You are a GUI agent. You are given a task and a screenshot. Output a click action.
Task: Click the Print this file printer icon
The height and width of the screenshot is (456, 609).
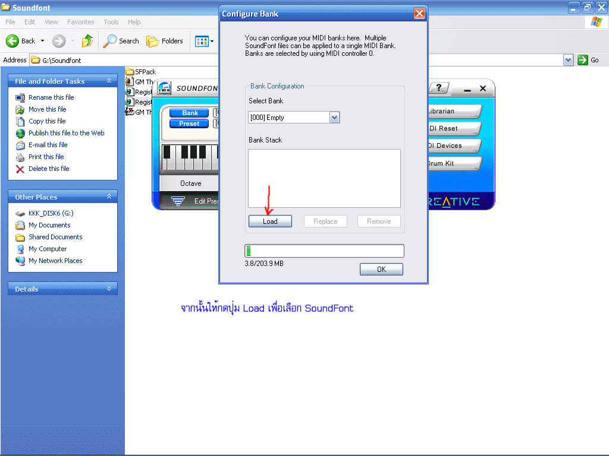pyautogui.click(x=20, y=157)
